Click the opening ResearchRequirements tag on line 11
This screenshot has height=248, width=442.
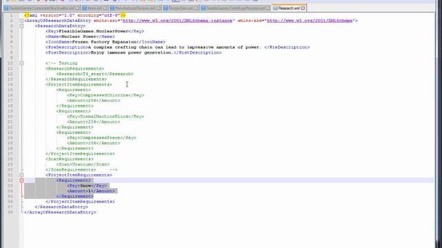coord(75,69)
